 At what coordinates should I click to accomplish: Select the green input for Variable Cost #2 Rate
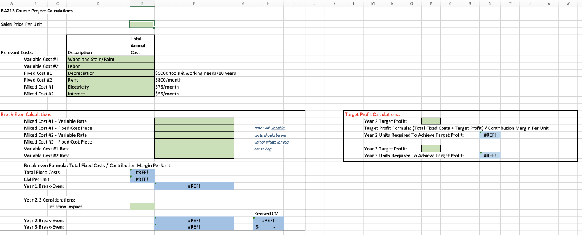tap(194, 156)
